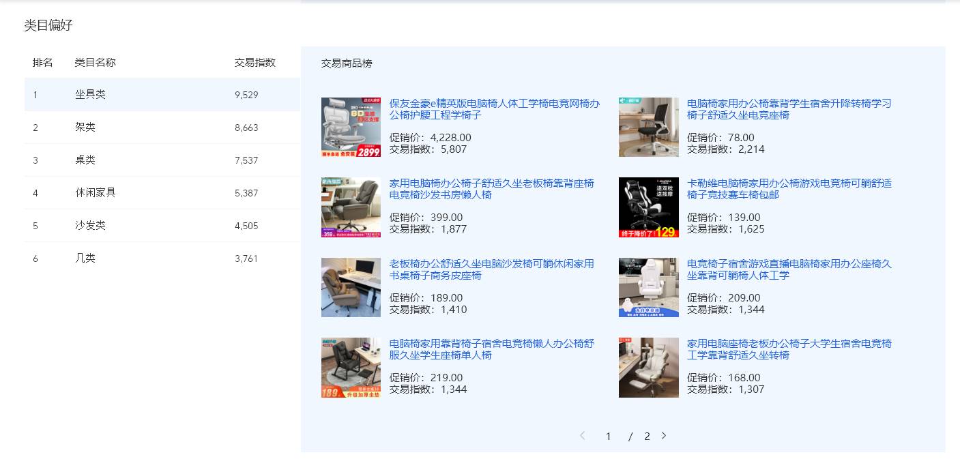Click the 家用电脑座椅老板办公椅子 product title
The width and height of the screenshot is (960, 472).
coord(789,349)
